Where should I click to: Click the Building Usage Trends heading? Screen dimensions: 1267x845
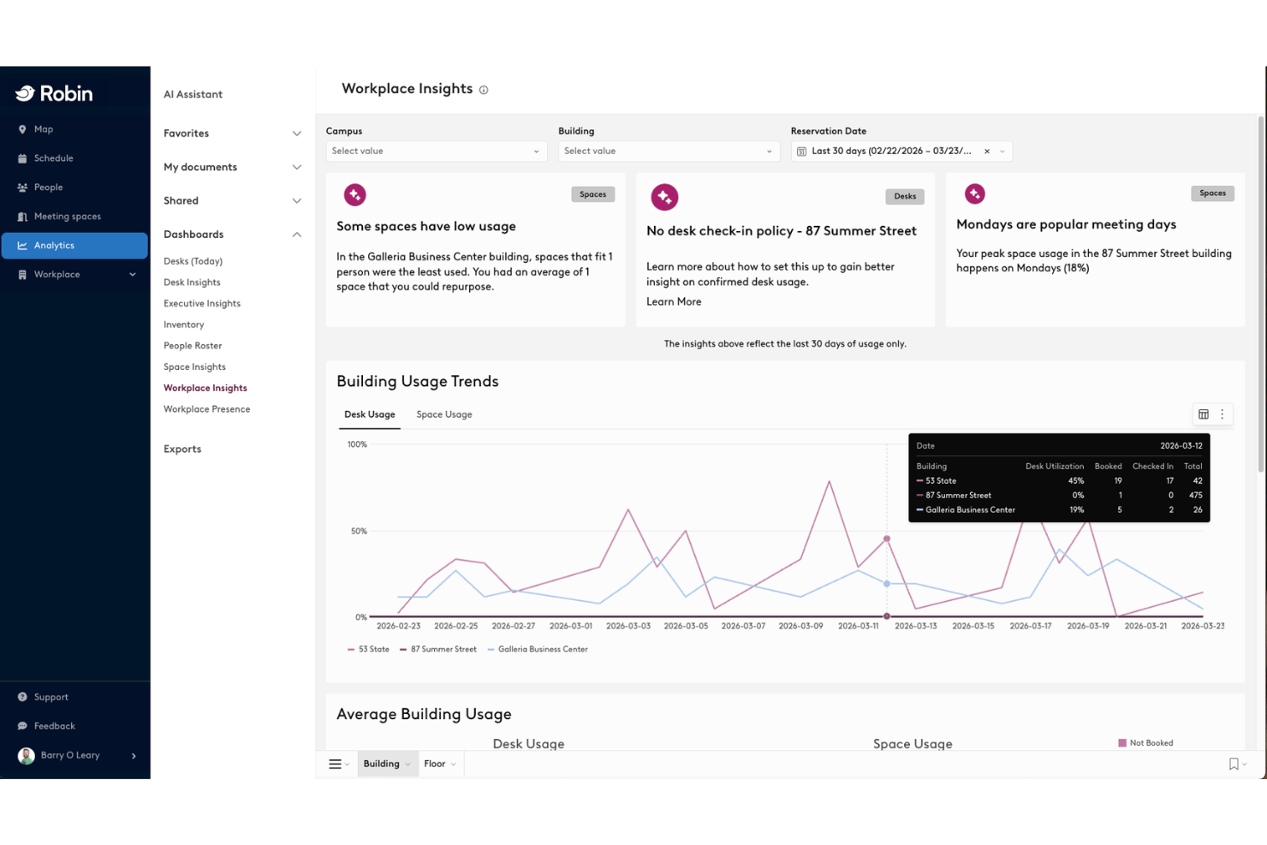(418, 382)
